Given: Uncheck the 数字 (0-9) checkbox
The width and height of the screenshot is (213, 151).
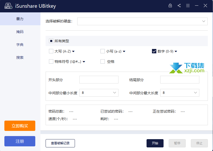Looking at the screenshot, I should pos(154,51).
